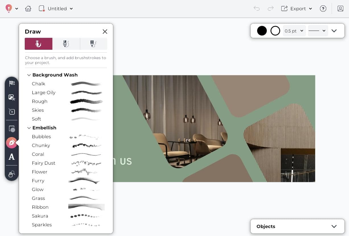Select the Shapes tool in left toolbar
This screenshot has height=236, width=349.
pyautogui.click(x=12, y=129)
